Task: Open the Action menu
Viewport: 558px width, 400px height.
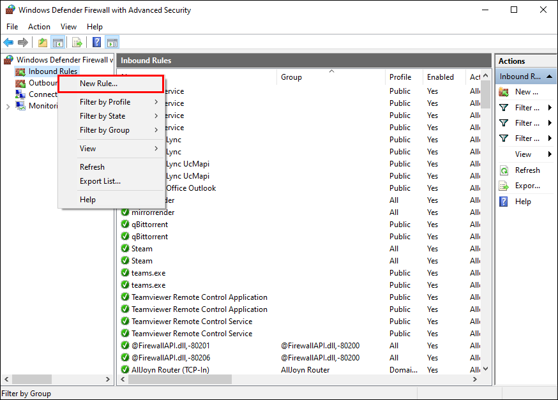Action: 39,27
